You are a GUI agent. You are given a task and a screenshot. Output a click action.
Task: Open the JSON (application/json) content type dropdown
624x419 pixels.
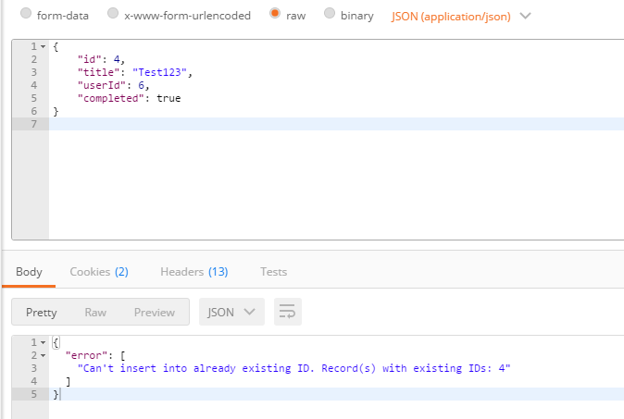click(461, 17)
